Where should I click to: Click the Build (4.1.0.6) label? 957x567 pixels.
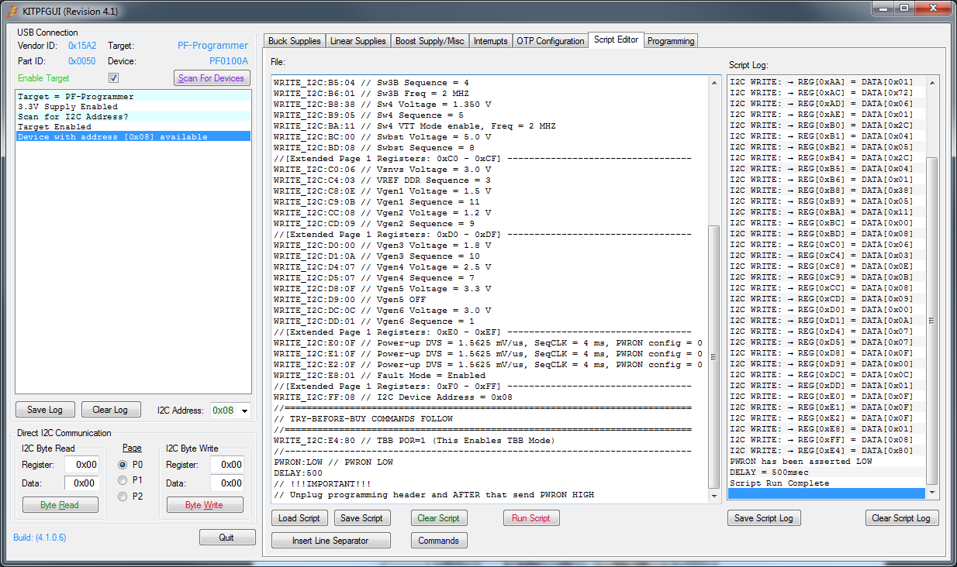click(x=40, y=538)
